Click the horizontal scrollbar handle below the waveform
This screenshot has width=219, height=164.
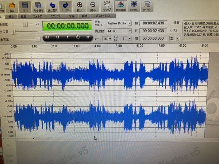click(x=17, y=138)
